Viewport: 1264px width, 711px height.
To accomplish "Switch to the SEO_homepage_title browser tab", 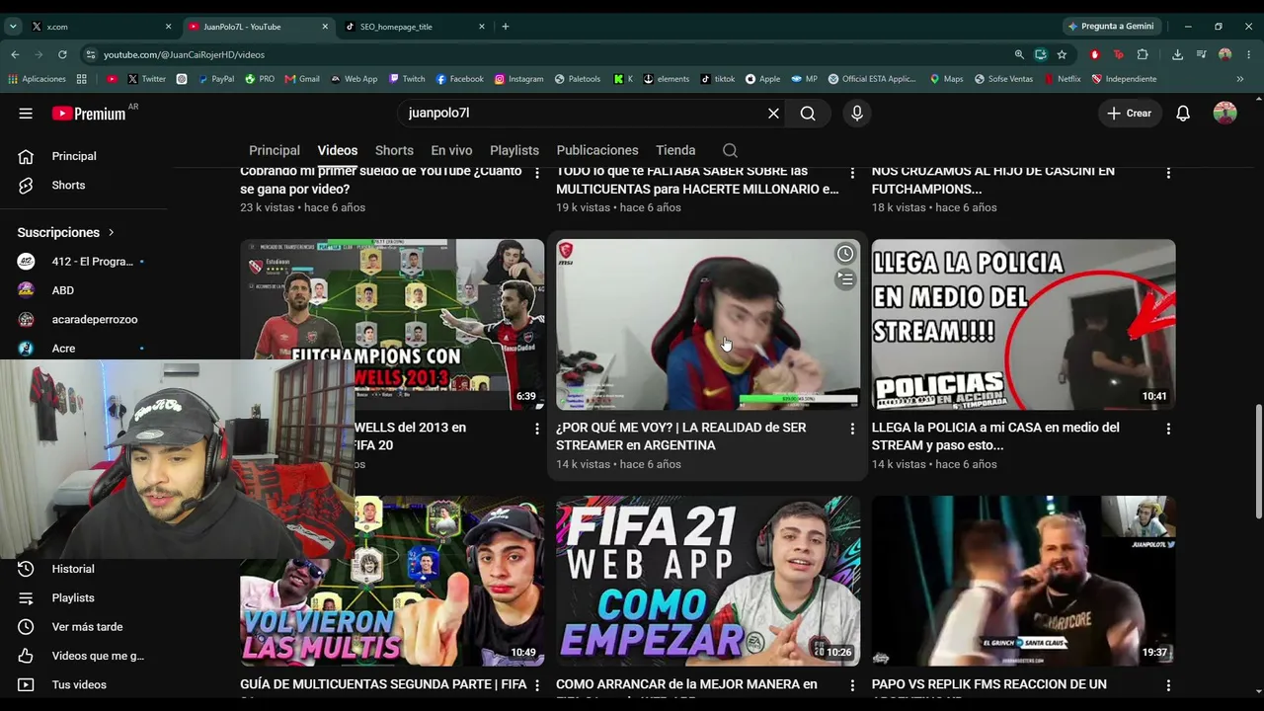I will 413,27.
